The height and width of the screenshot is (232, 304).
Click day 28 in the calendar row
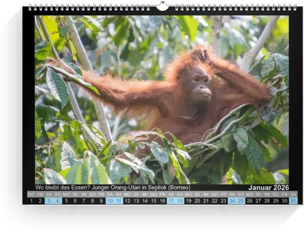tap(267, 201)
